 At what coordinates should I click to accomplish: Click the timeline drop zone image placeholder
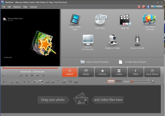(x=81, y=99)
